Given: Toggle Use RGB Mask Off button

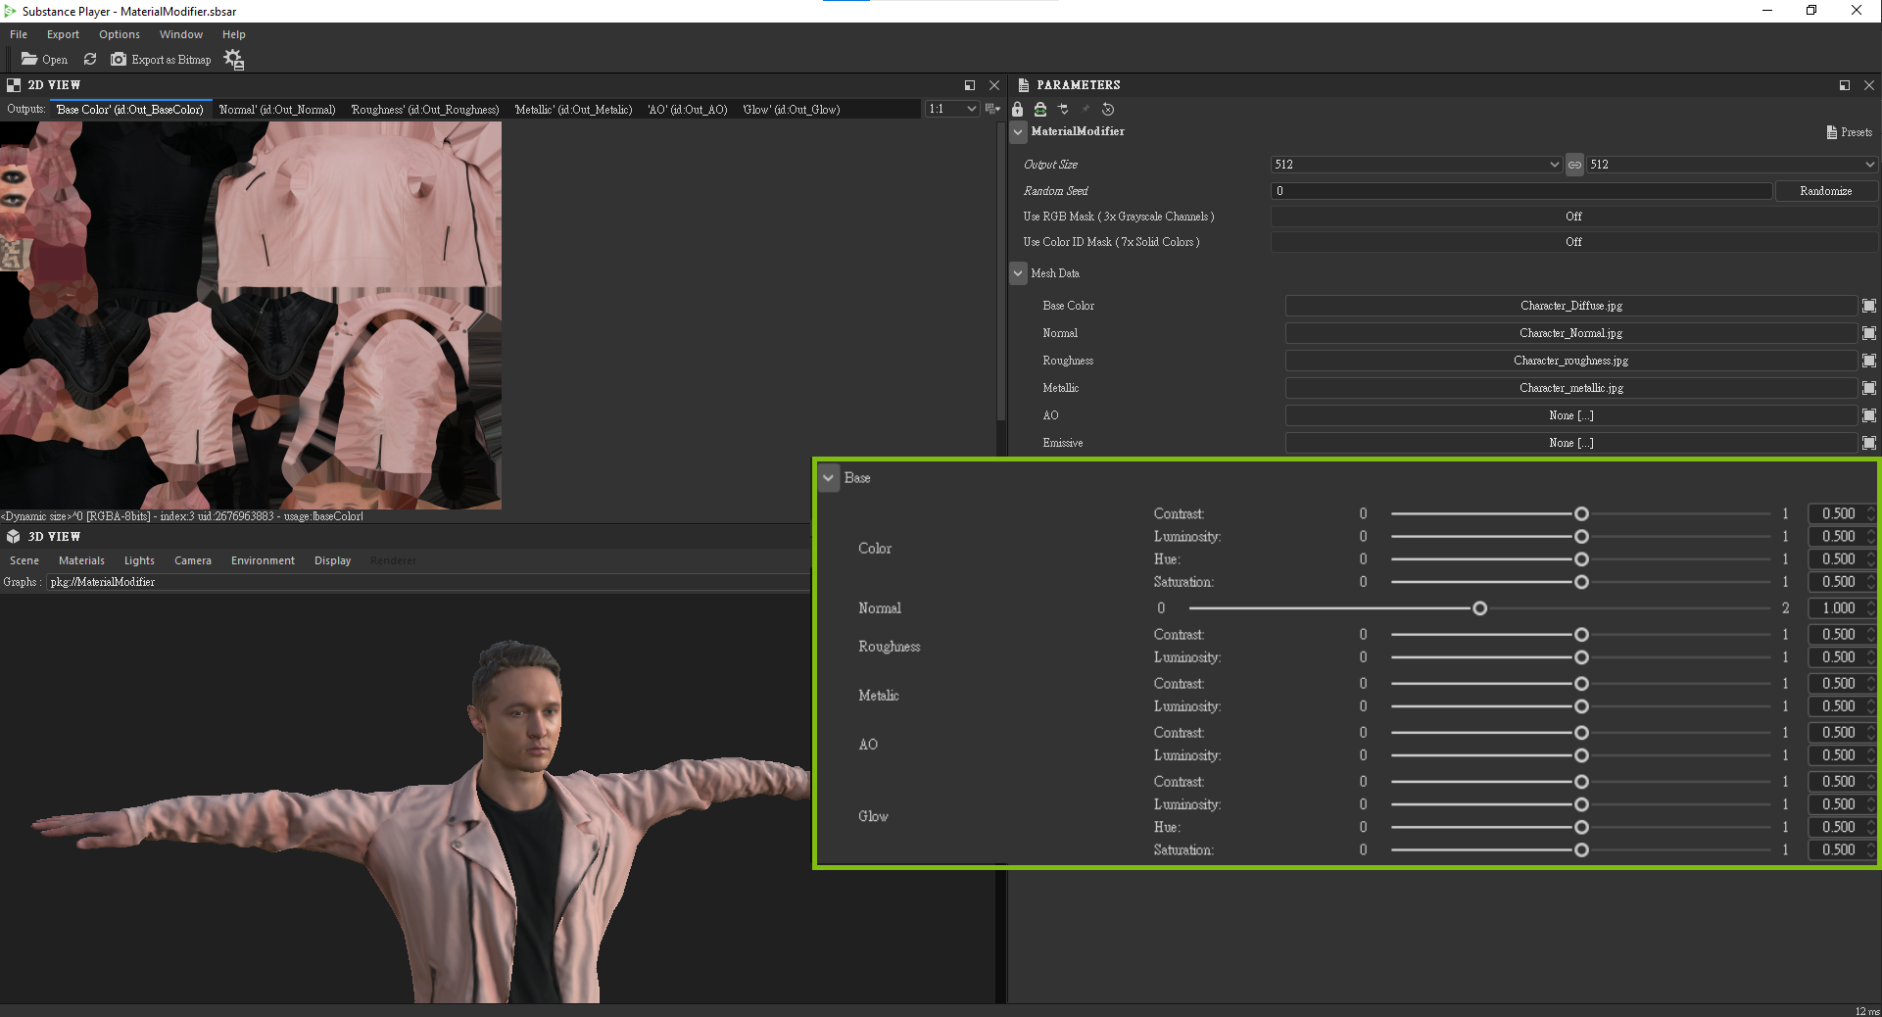Looking at the screenshot, I should 1573,217.
